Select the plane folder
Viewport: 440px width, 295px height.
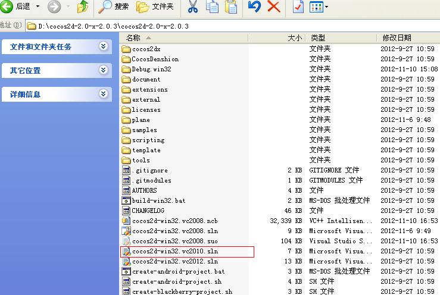coord(136,120)
